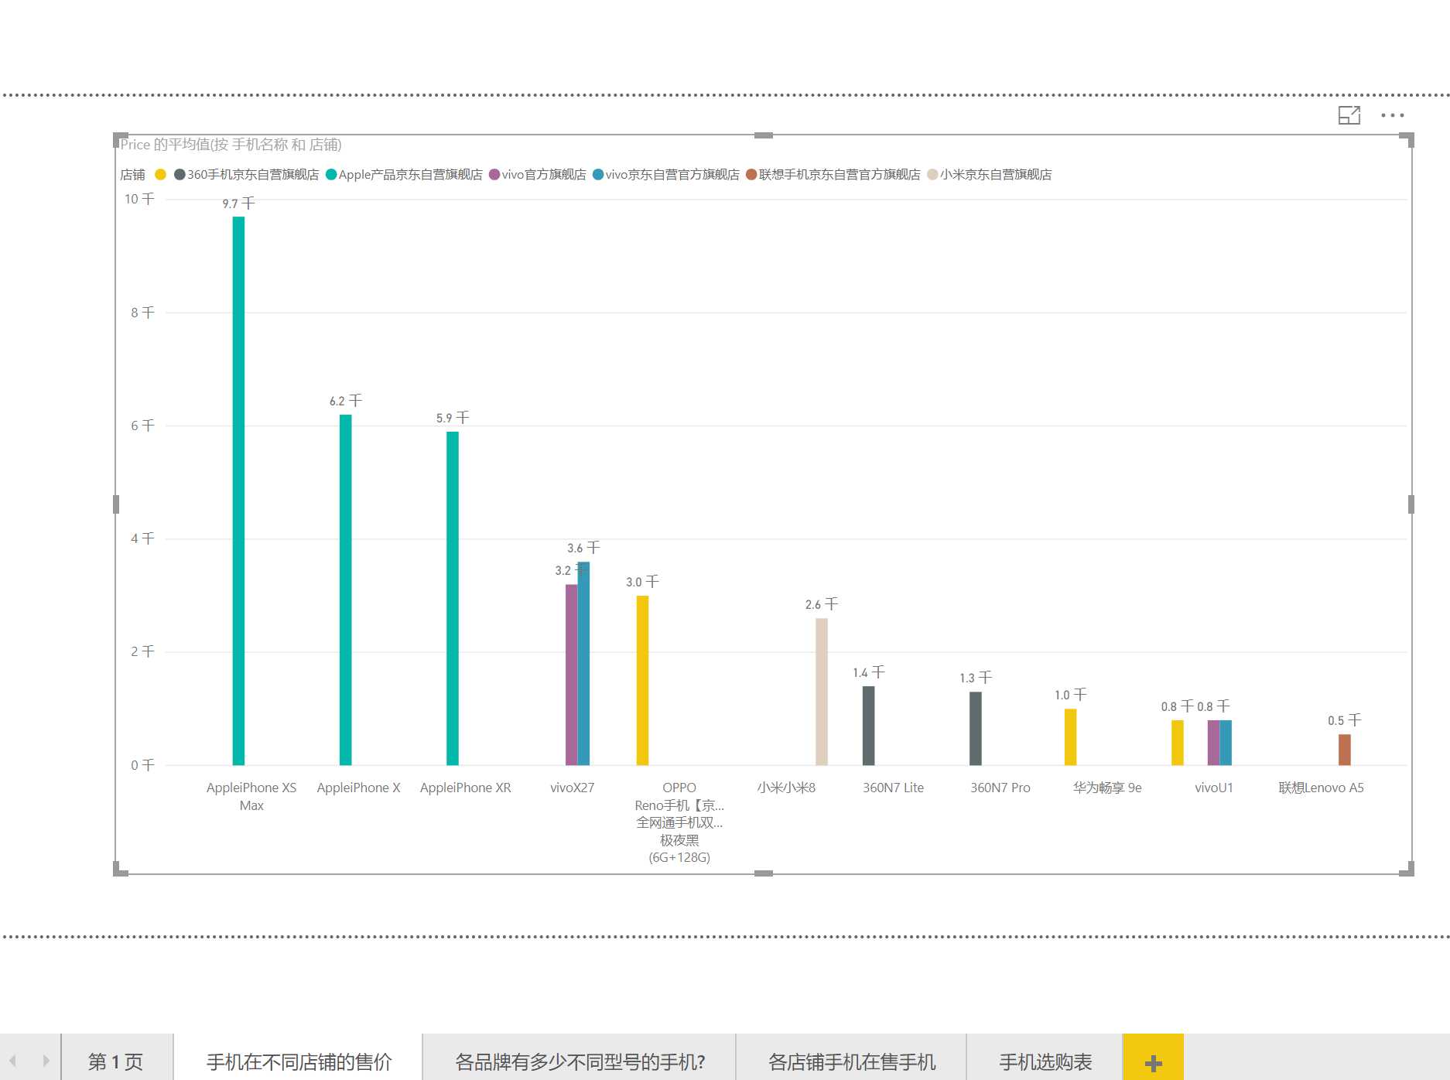Click the 5.9 千 data label
The width and height of the screenshot is (1450, 1080).
tap(453, 418)
